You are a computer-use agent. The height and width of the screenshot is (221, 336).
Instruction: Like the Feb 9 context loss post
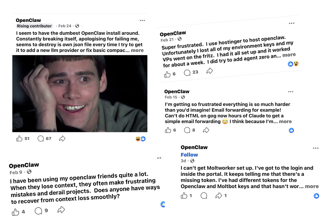(15, 212)
